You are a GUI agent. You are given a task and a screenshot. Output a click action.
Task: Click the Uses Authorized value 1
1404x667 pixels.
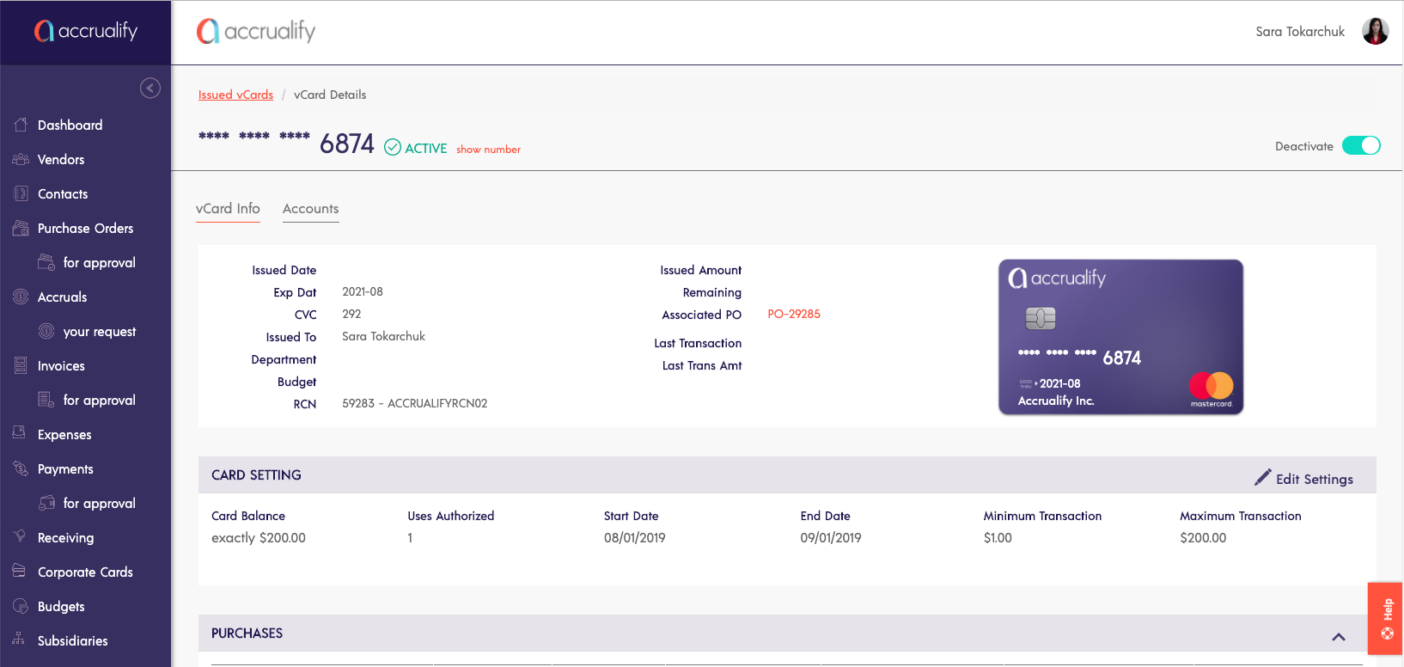click(410, 537)
